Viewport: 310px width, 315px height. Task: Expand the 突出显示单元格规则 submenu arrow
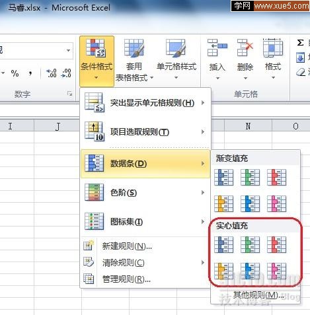[203, 102]
